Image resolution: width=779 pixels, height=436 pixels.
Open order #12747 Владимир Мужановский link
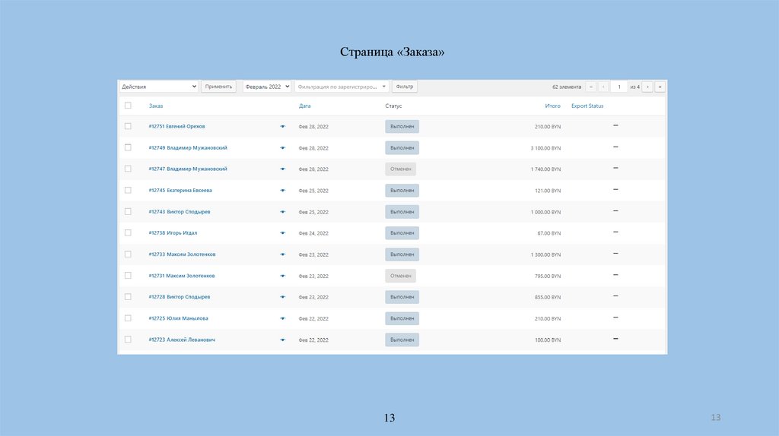pos(188,169)
